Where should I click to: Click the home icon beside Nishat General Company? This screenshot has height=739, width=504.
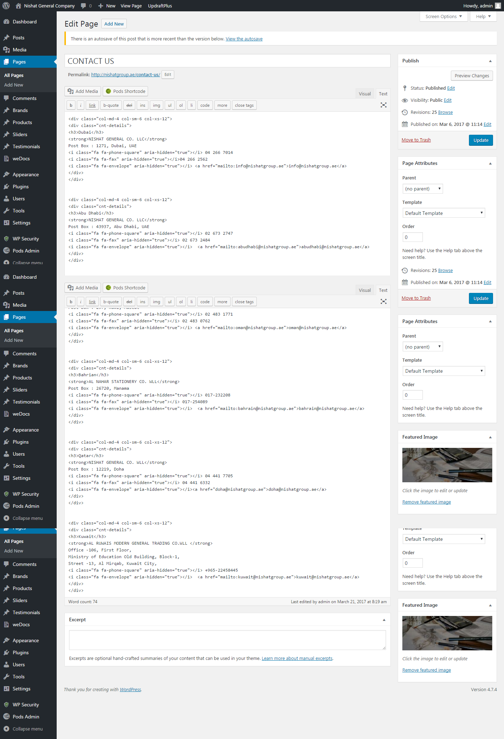(18, 6)
